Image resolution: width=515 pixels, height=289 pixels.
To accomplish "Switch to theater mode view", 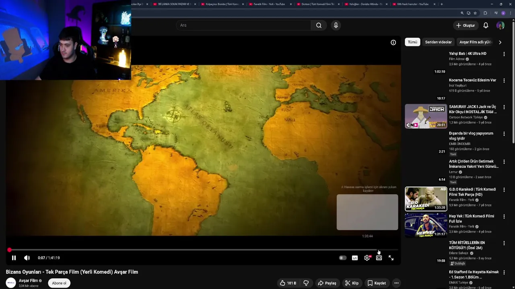I will (379, 258).
